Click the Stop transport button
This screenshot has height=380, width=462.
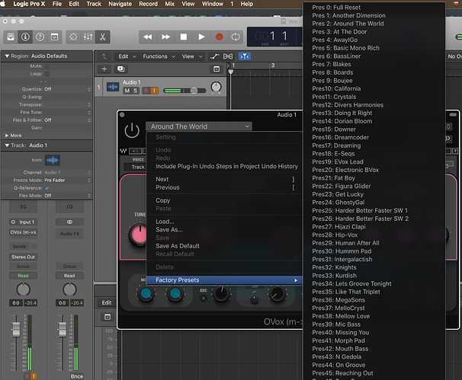(184, 37)
